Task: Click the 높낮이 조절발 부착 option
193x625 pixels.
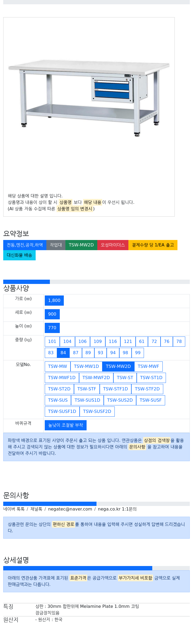Action: (66, 425)
